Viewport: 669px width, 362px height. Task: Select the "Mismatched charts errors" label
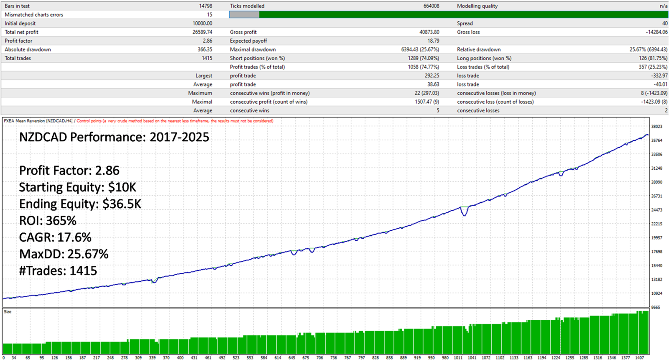tap(34, 15)
